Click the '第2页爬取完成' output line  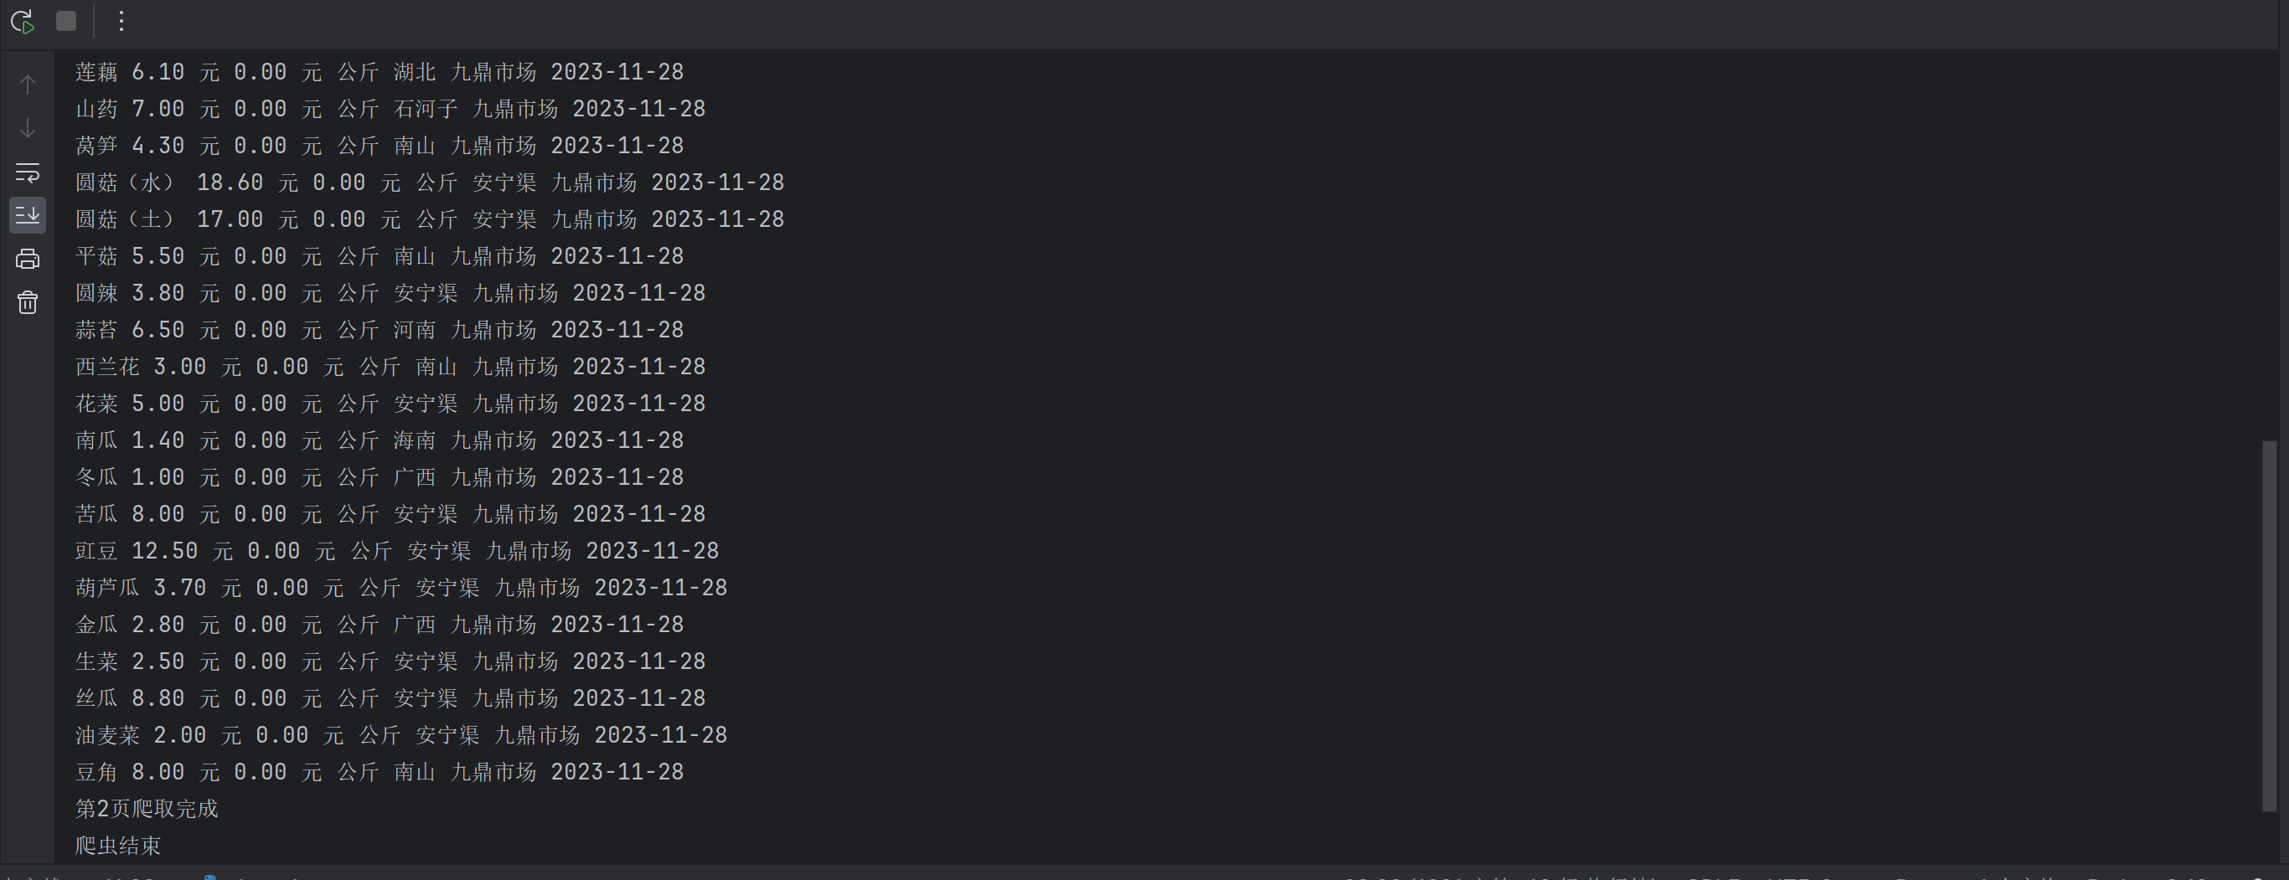pyautogui.click(x=147, y=809)
